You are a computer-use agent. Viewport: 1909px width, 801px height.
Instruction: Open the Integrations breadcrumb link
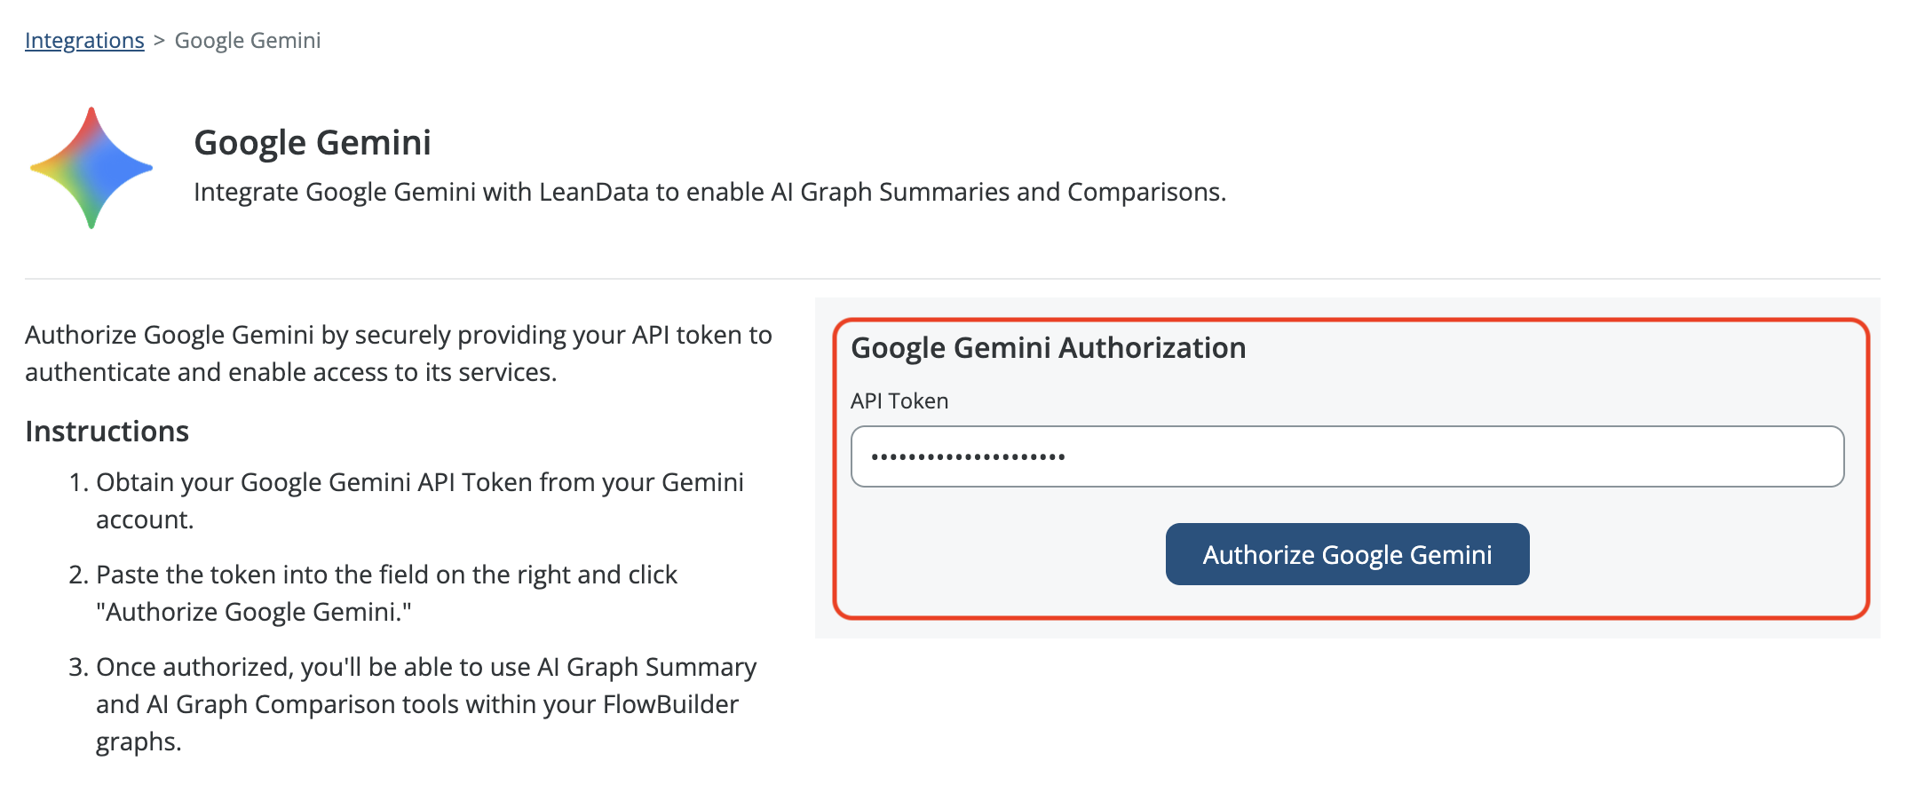[84, 41]
